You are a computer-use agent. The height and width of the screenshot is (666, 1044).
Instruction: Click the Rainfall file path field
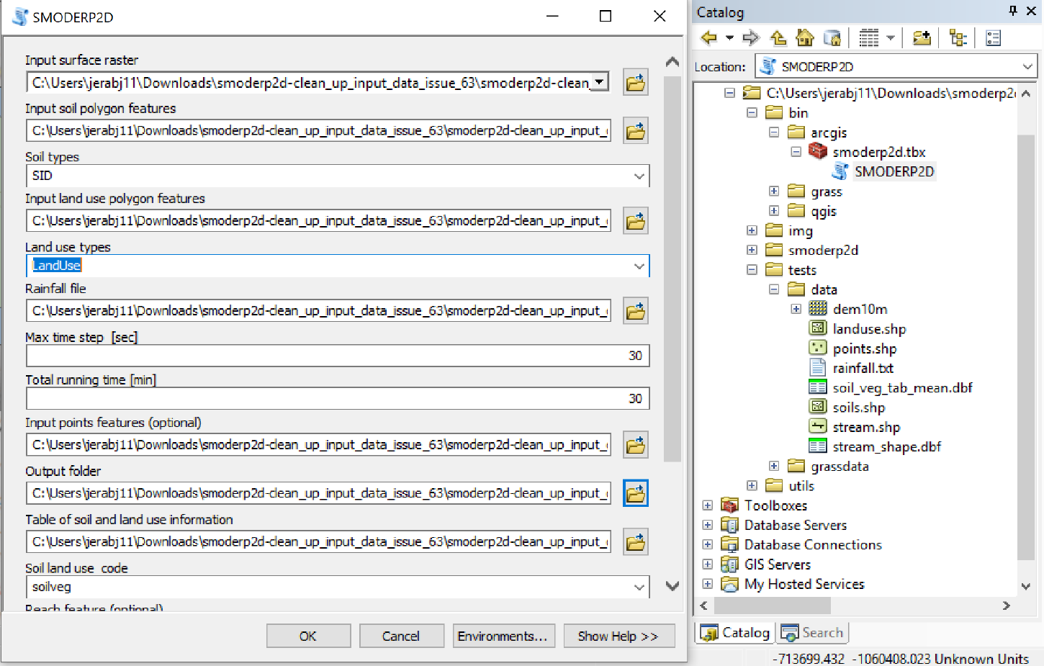click(318, 311)
